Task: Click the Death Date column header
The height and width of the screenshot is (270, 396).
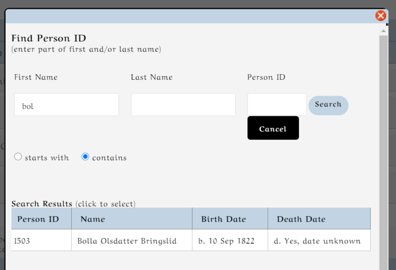Action: [x=301, y=219]
